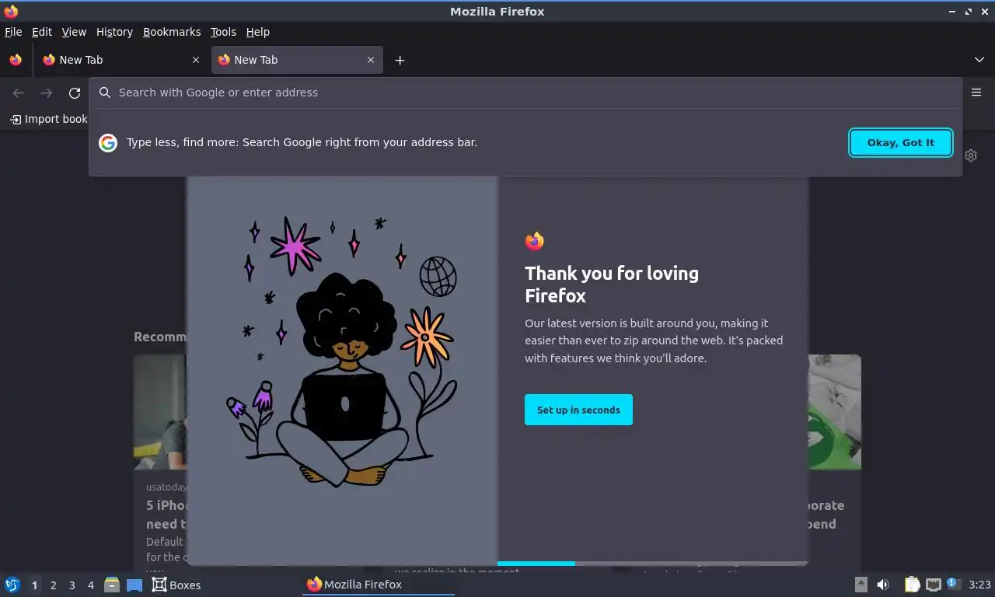This screenshot has width=995, height=597.
Task: Open the system start menu icon
Action: pos(12,585)
